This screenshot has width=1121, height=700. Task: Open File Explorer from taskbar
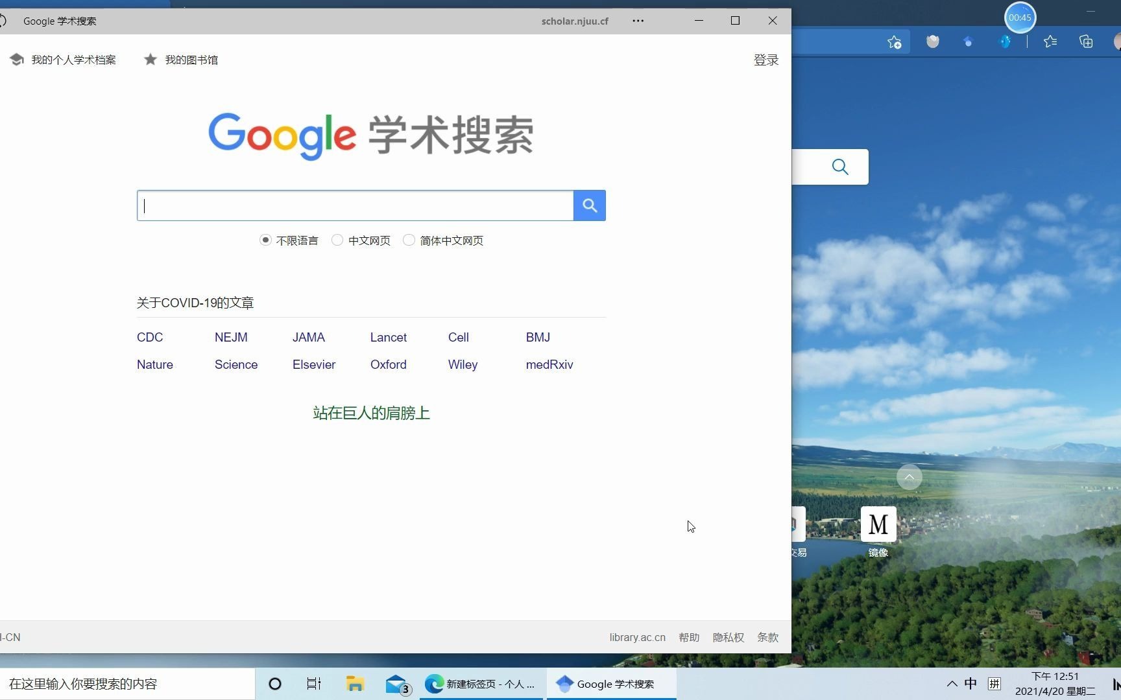[355, 684]
